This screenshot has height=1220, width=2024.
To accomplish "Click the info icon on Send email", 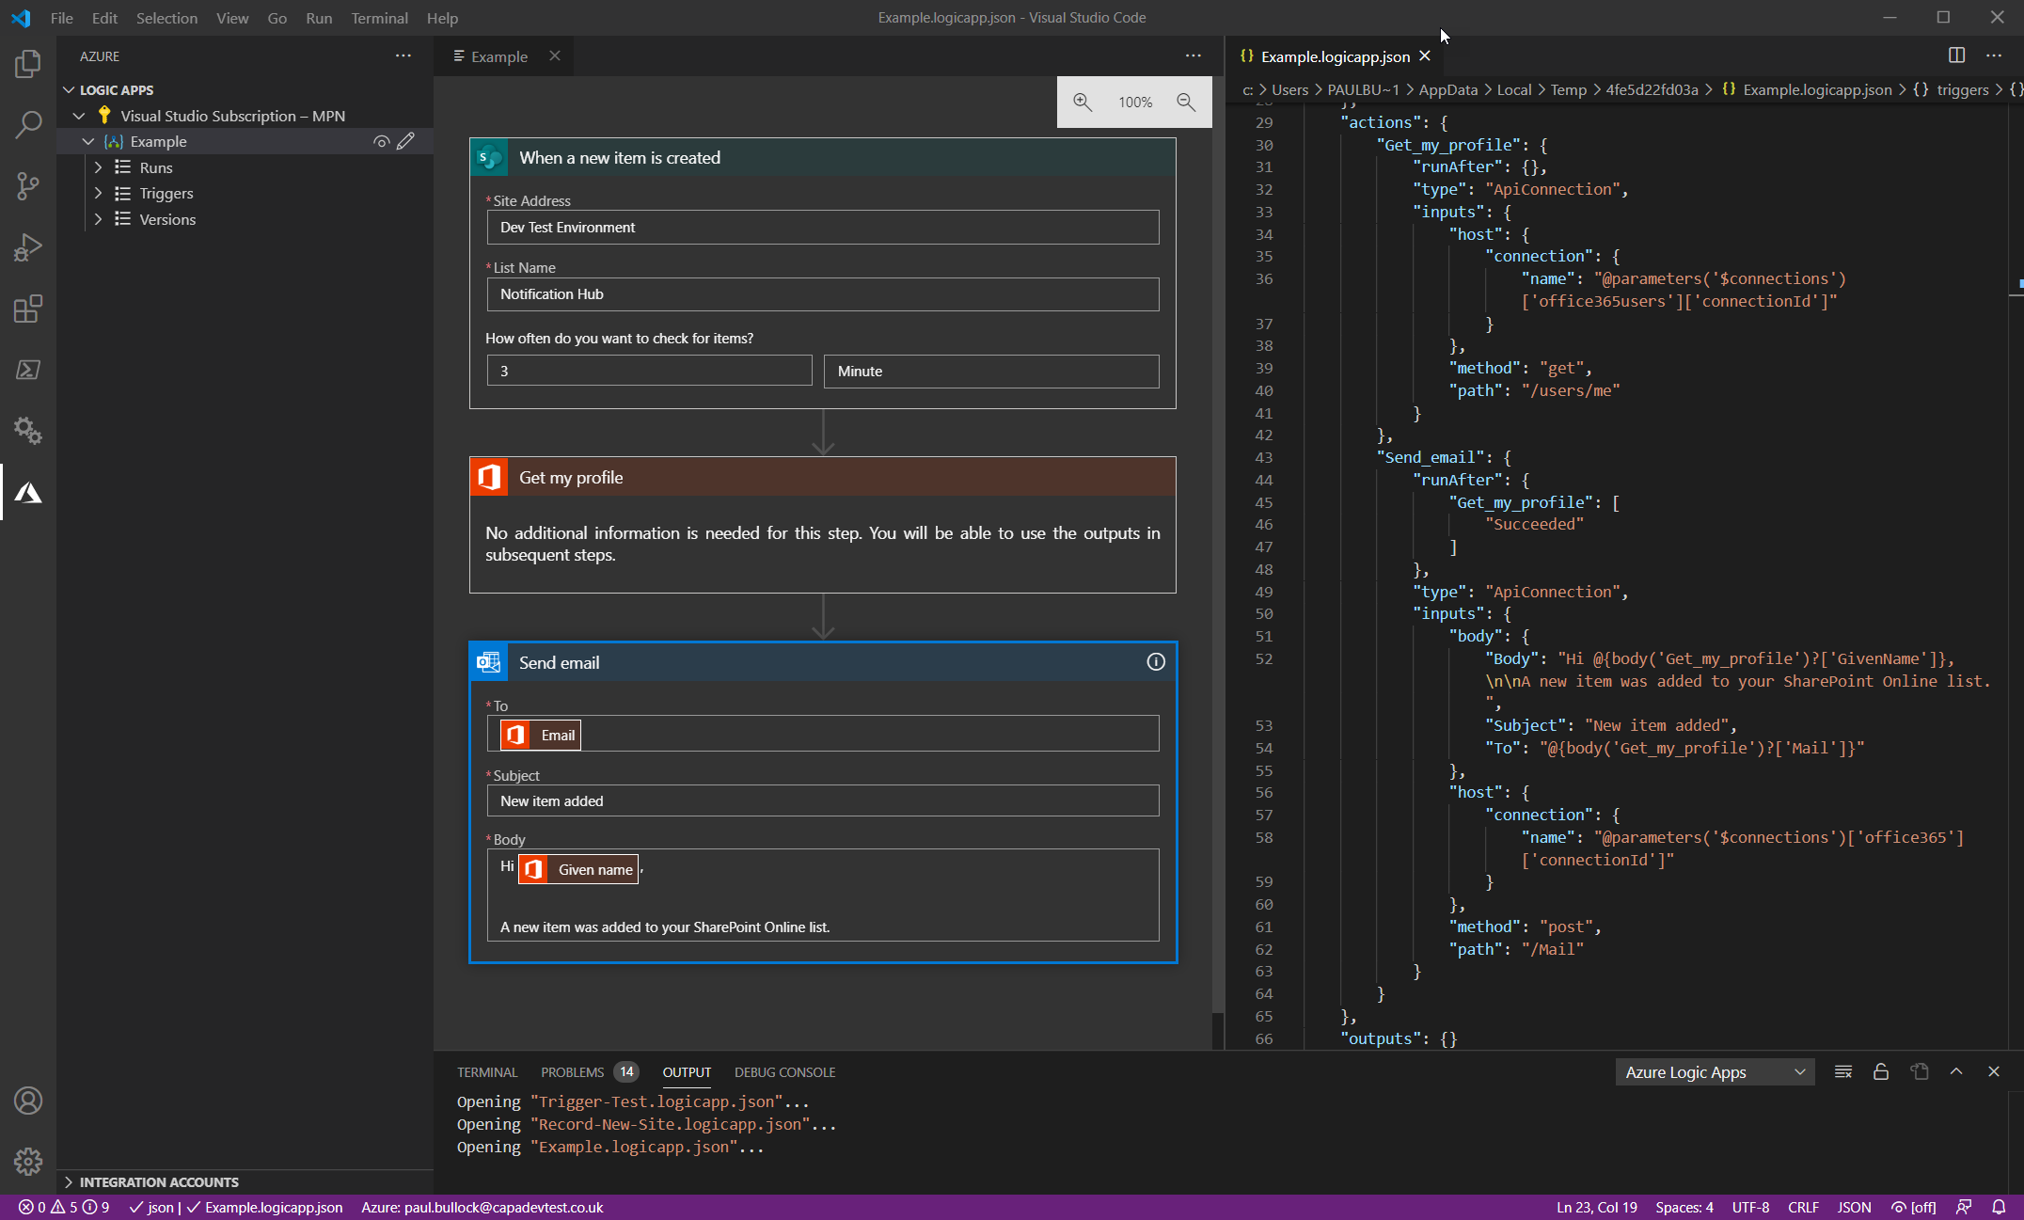I will point(1156,662).
